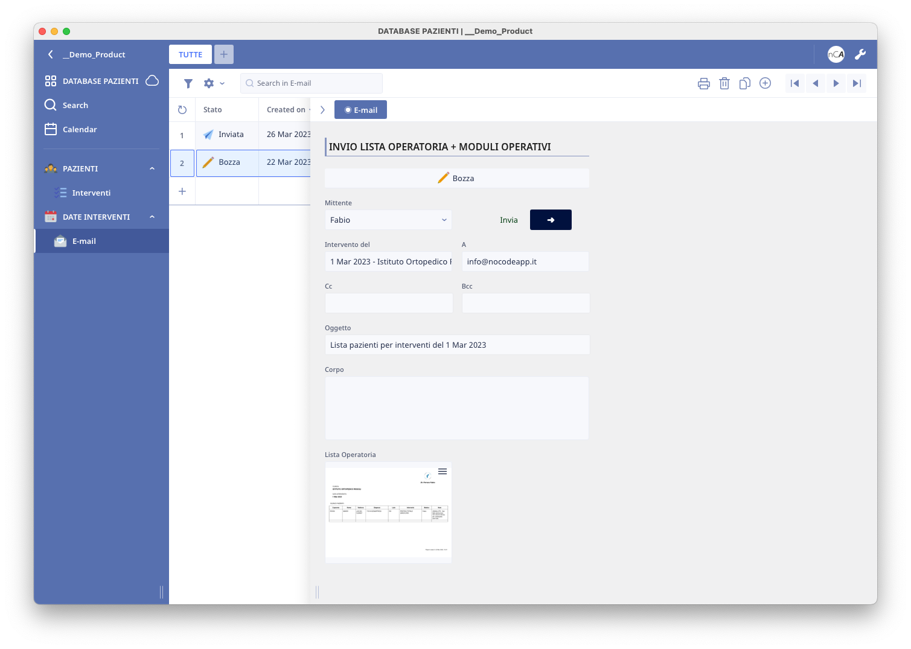Viewport: 911px width, 649px height.
Task: Select the E-mail form tab
Action: click(x=360, y=110)
